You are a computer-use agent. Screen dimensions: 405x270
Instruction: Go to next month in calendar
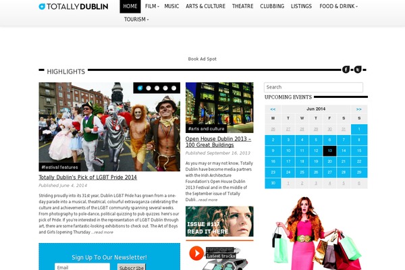pyautogui.click(x=359, y=109)
